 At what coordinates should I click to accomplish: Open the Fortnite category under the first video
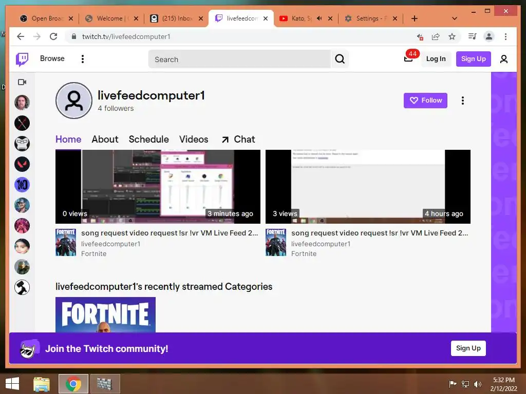(x=93, y=253)
